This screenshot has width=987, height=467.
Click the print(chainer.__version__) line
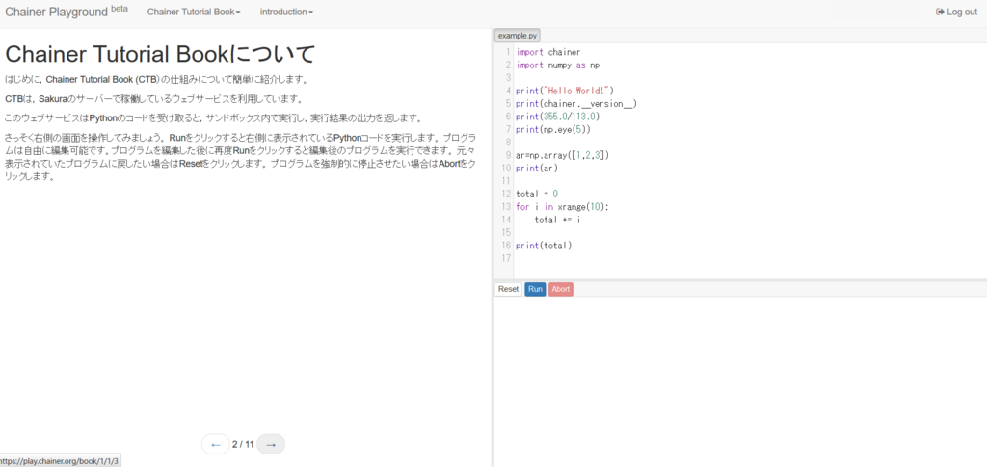(576, 104)
